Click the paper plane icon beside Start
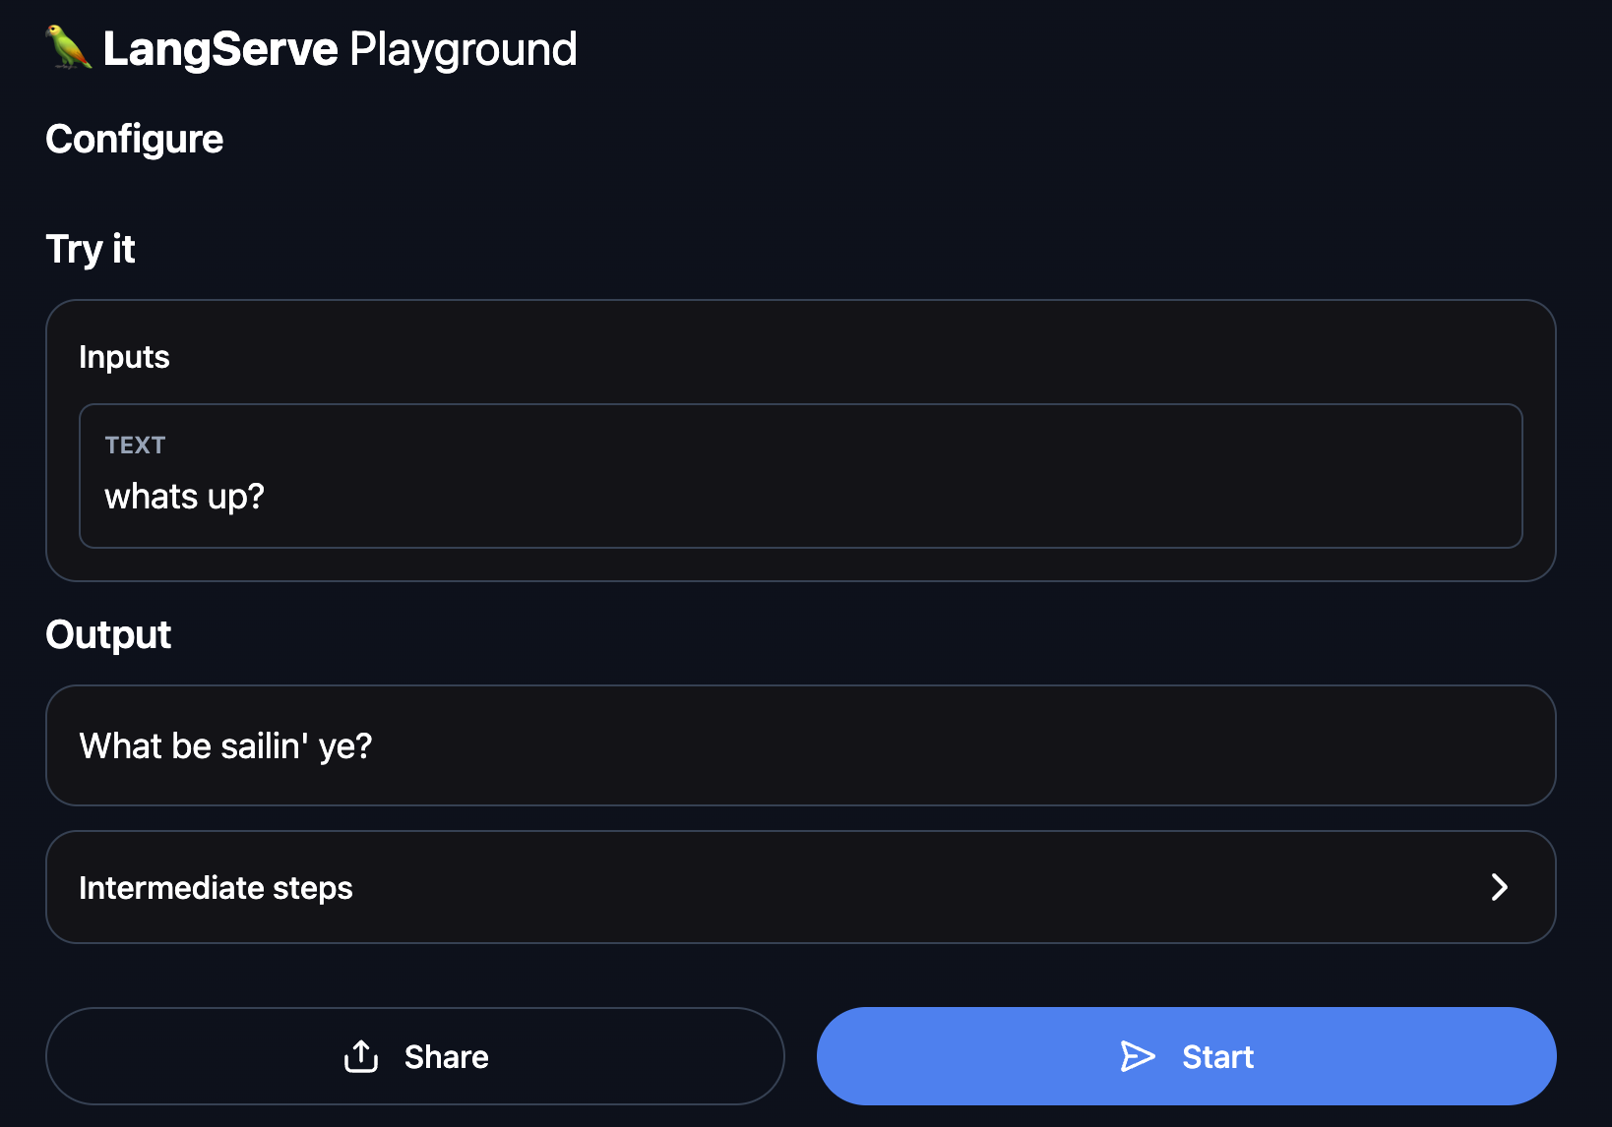 1138,1056
